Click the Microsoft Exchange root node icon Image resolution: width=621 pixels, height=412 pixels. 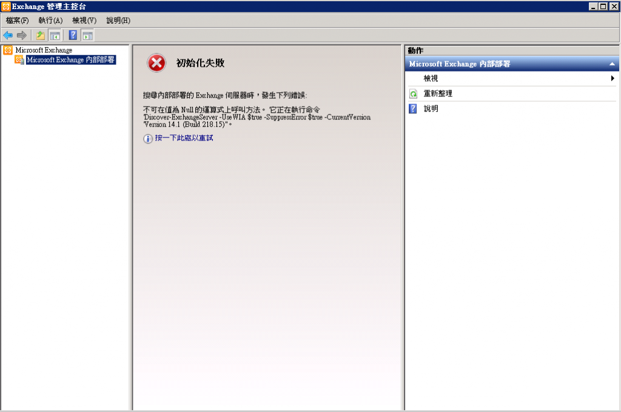(x=8, y=50)
